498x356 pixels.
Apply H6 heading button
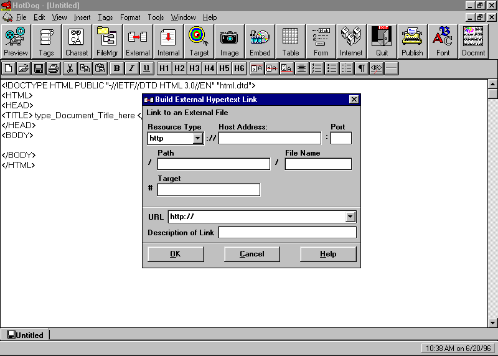click(239, 68)
